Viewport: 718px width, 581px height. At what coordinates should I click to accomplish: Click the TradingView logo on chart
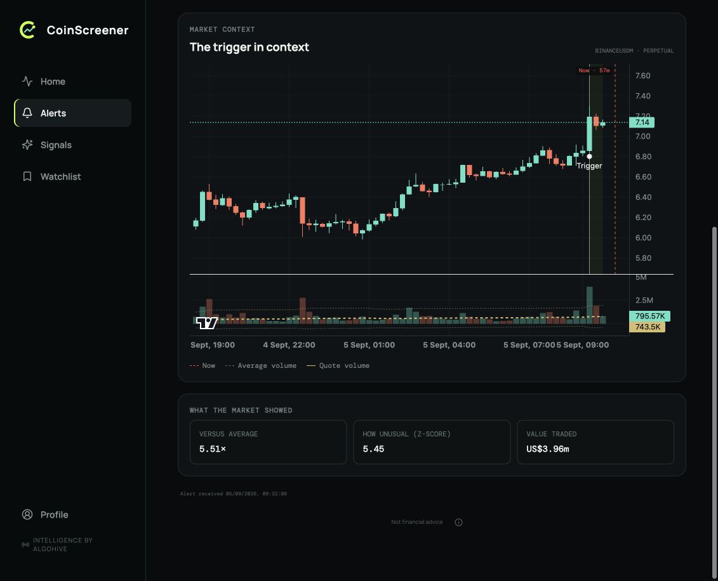point(207,323)
